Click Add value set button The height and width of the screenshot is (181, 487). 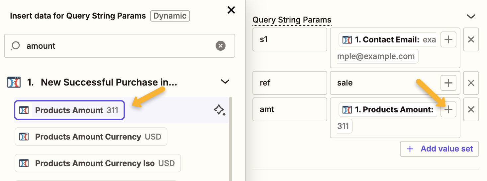pyautogui.click(x=439, y=149)
